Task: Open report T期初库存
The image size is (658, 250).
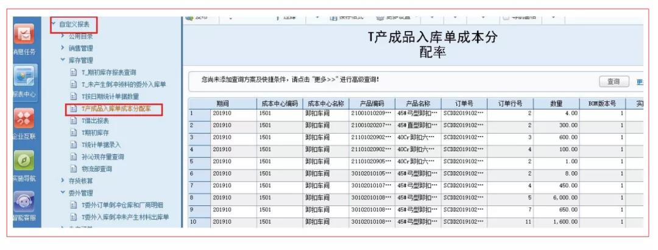Action: tap(96, 133)
